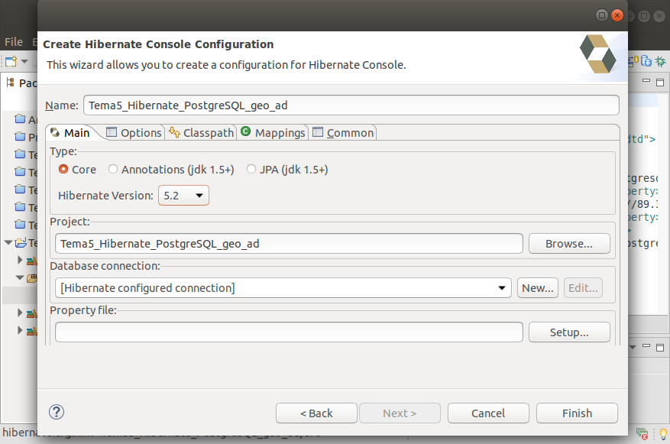Maximize the bottom panel in the Eclipse window
The image size is (670, 444).
660,347
